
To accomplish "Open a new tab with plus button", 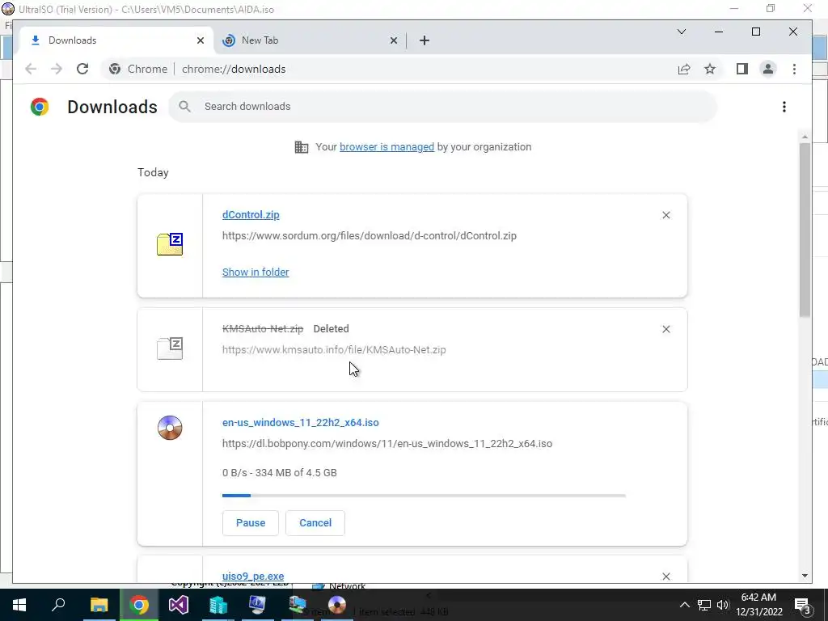I will coord(424,40).
